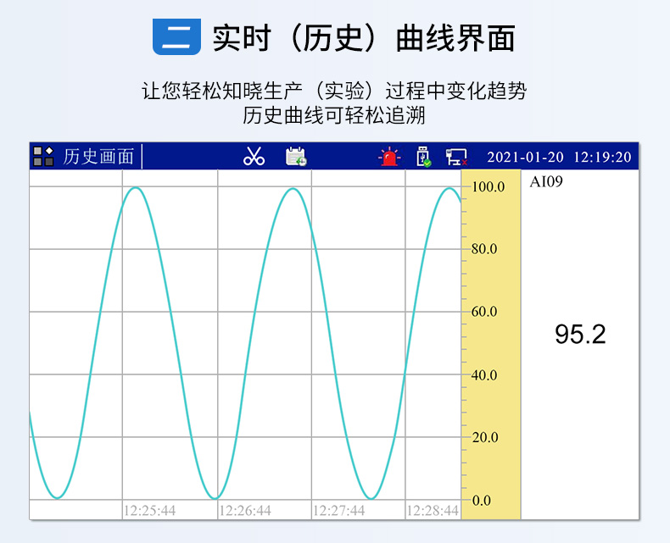Select the AI09 channel label
Image resolution: width=670 pixels, height=543 pixels.
tap(546, 180)
